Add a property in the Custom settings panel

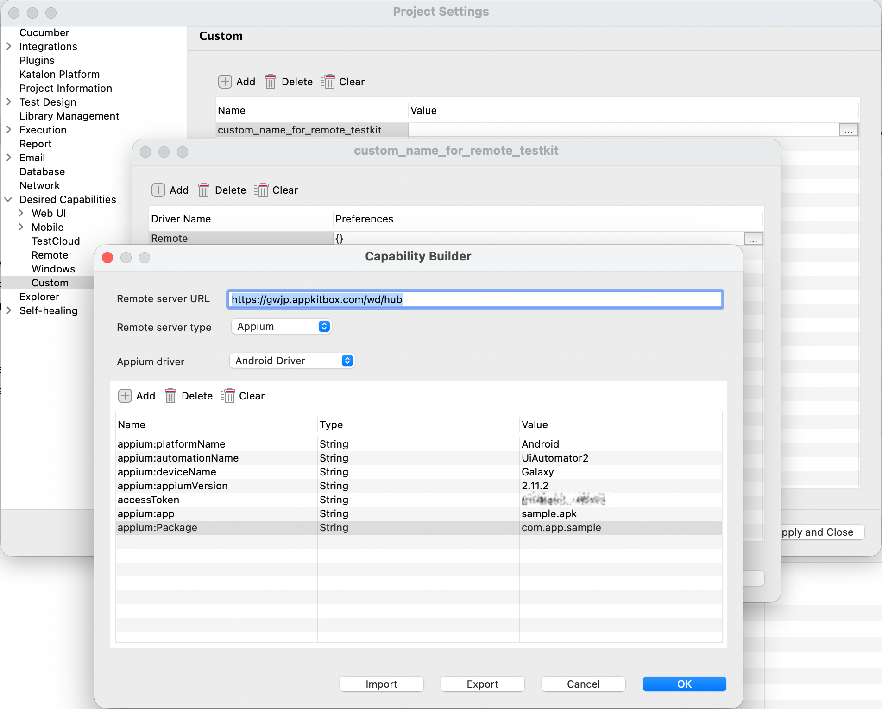point(237,82)
